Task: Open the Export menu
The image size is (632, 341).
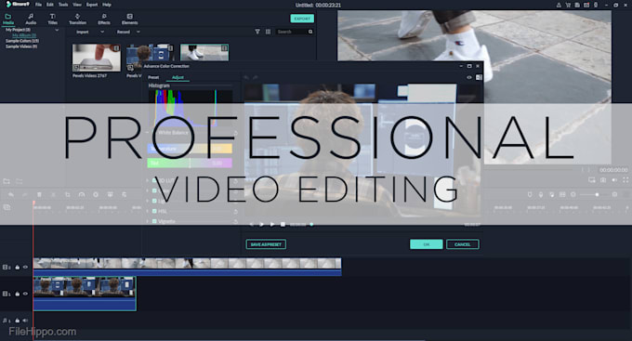Action: tap(92, 5)
